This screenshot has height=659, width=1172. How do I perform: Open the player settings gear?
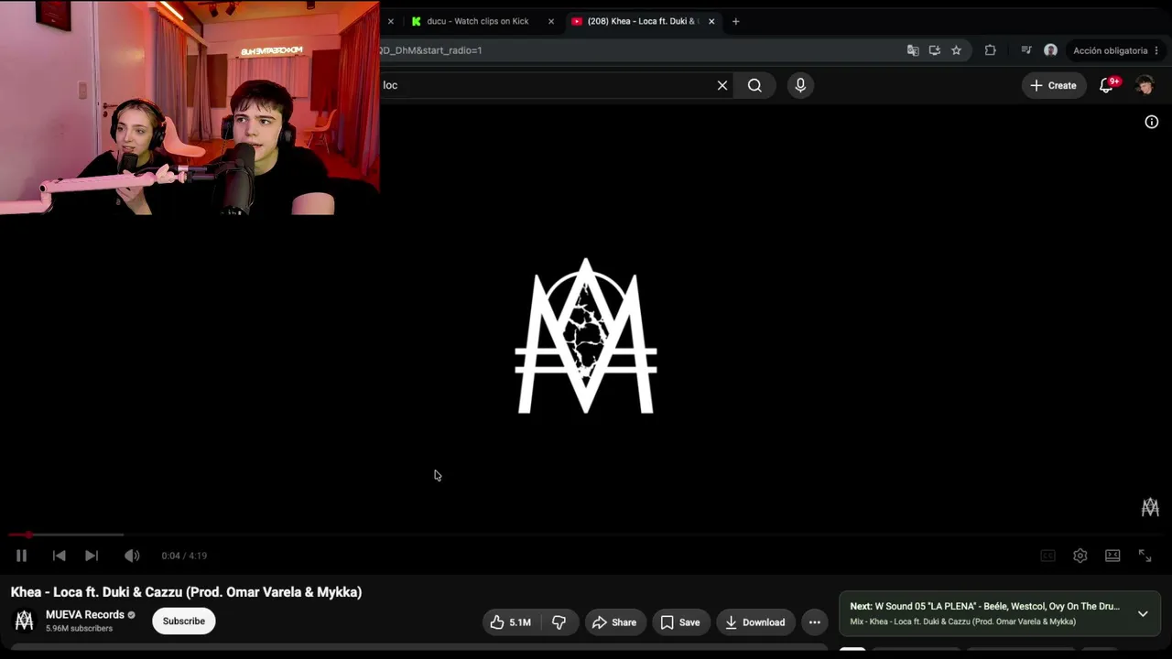(1080, 556)
